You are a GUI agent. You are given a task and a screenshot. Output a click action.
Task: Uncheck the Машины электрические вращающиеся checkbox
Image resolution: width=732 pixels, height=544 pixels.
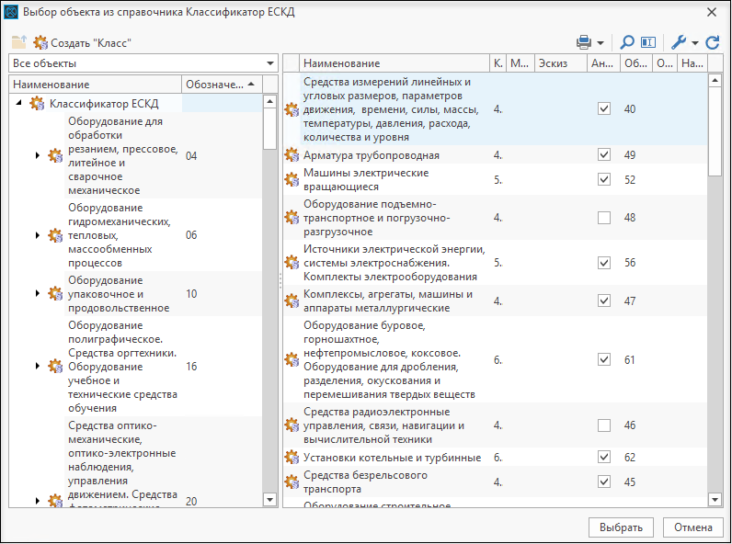pos(604,179)
